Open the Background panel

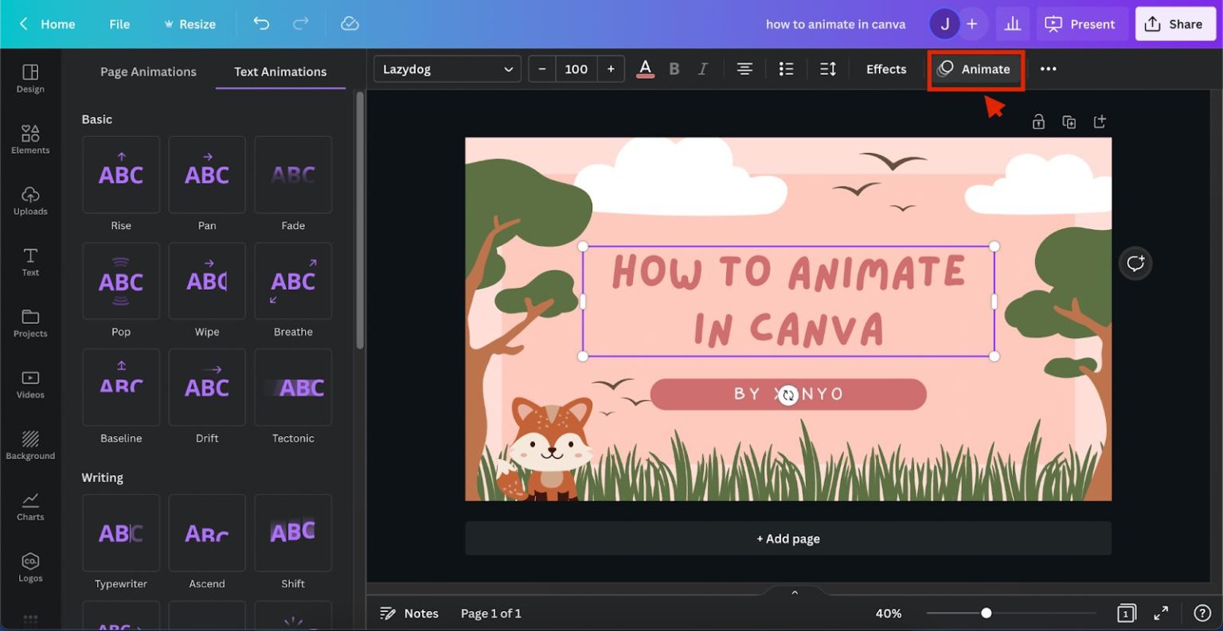click(x=30, y=446)
